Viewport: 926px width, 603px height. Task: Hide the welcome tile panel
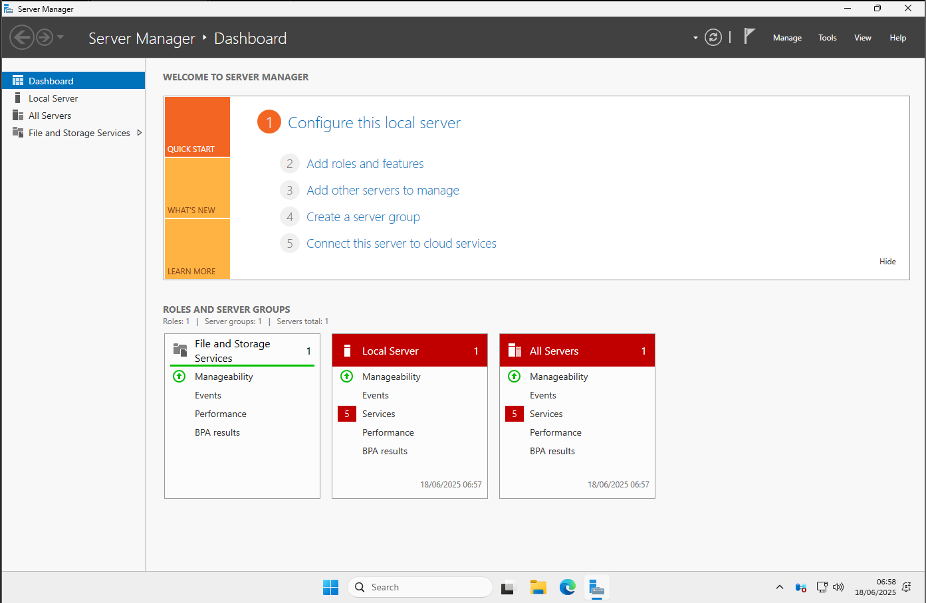pos(887,262)
